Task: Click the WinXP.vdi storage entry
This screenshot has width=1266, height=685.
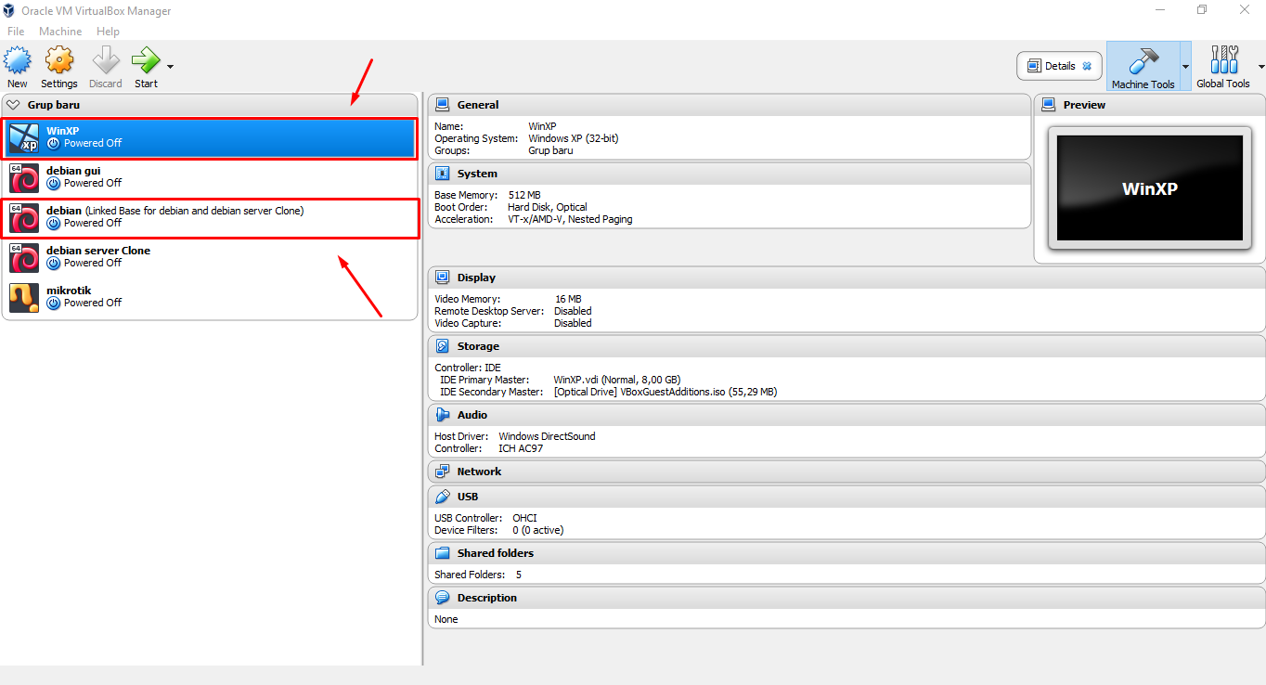Action: tap(617, 380)
